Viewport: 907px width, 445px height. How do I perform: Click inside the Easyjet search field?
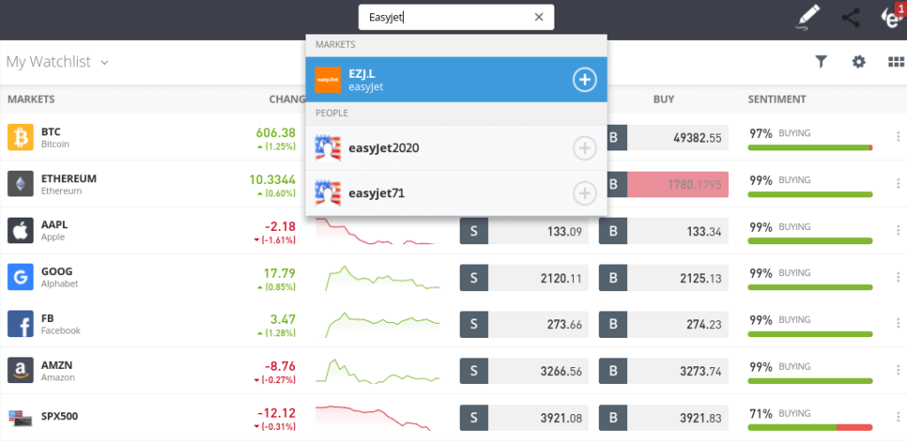click(456, 18)
